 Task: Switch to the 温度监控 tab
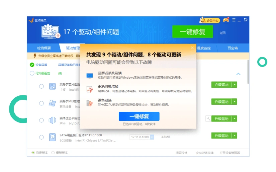(x=204, y=48)
